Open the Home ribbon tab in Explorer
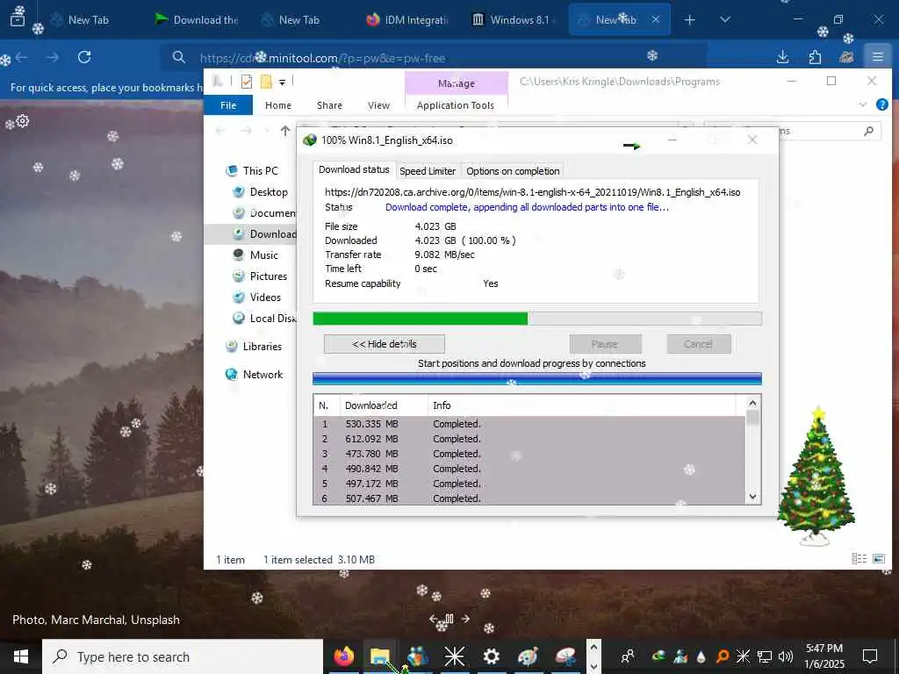The image size is (899, 674). [278, 105]
